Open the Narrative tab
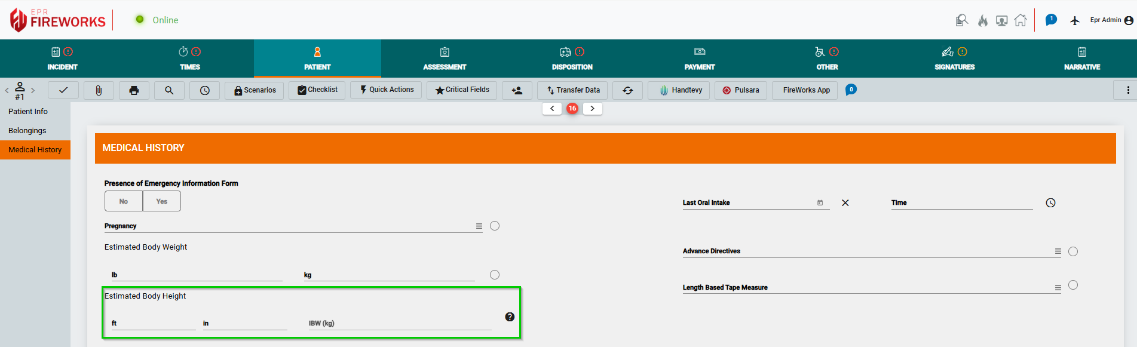 click(1081, 59)
